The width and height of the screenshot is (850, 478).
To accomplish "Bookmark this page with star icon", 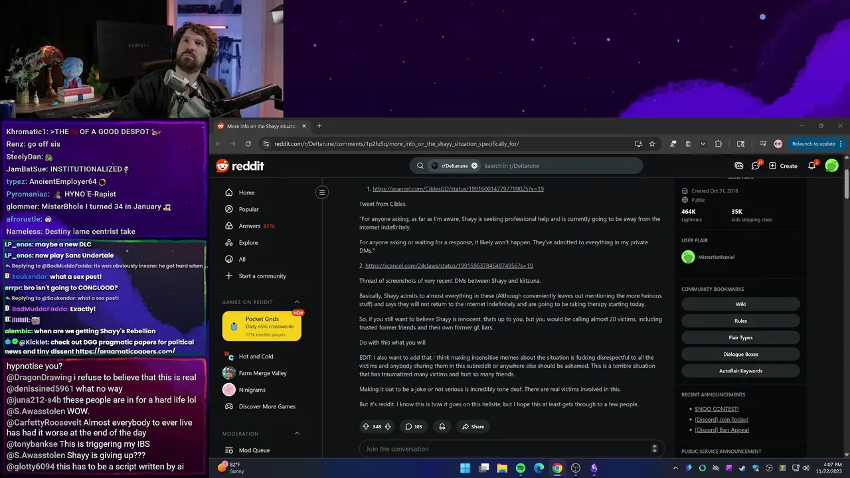I will click(x=652, y=143).
